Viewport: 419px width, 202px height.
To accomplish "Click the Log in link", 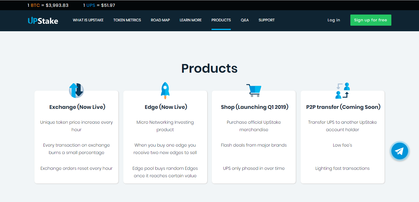I will [334, 20].
